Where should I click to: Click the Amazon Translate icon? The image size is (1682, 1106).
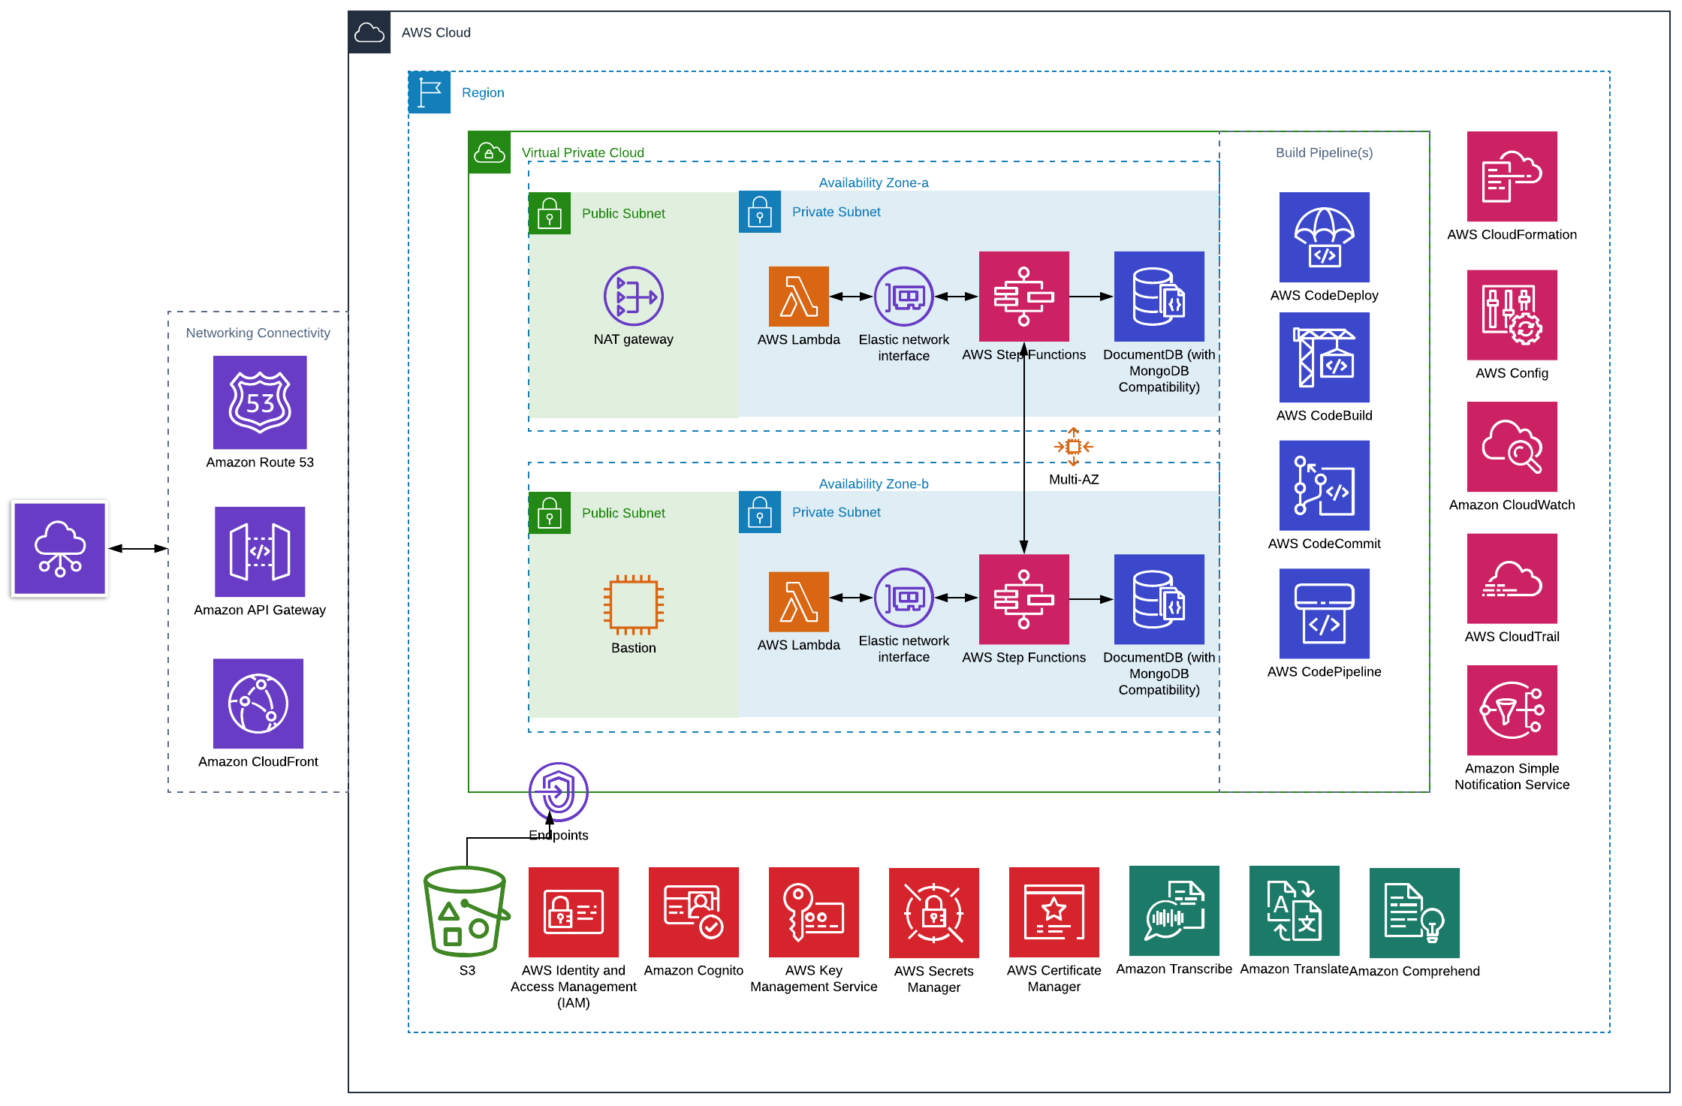[1295, 911]
